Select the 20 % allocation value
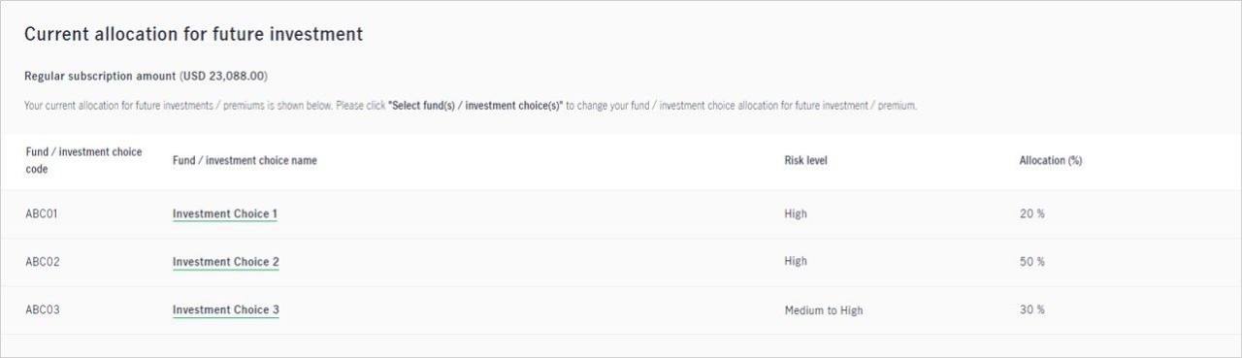This screenshot has width=1242, height=358. [1032, 213]
